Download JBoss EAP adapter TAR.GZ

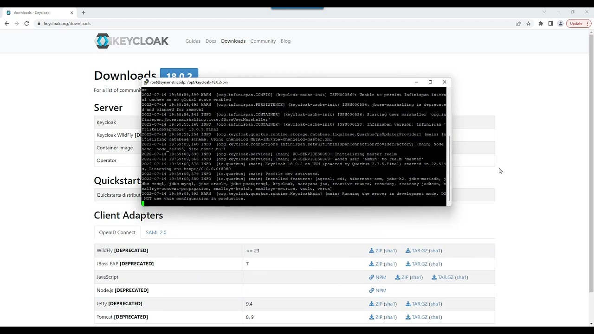pyautogui.click(x=416, y=264)
